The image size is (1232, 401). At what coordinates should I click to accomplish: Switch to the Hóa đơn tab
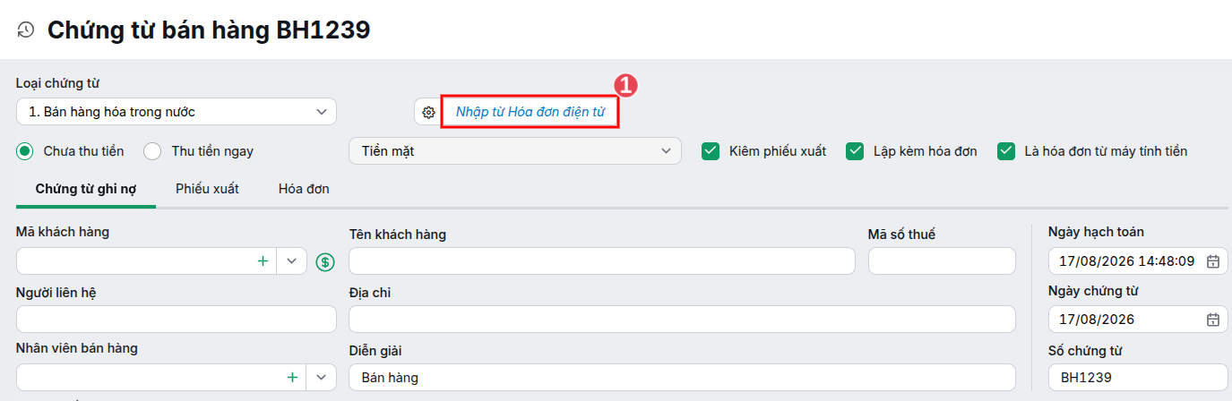tap(304, 189)
